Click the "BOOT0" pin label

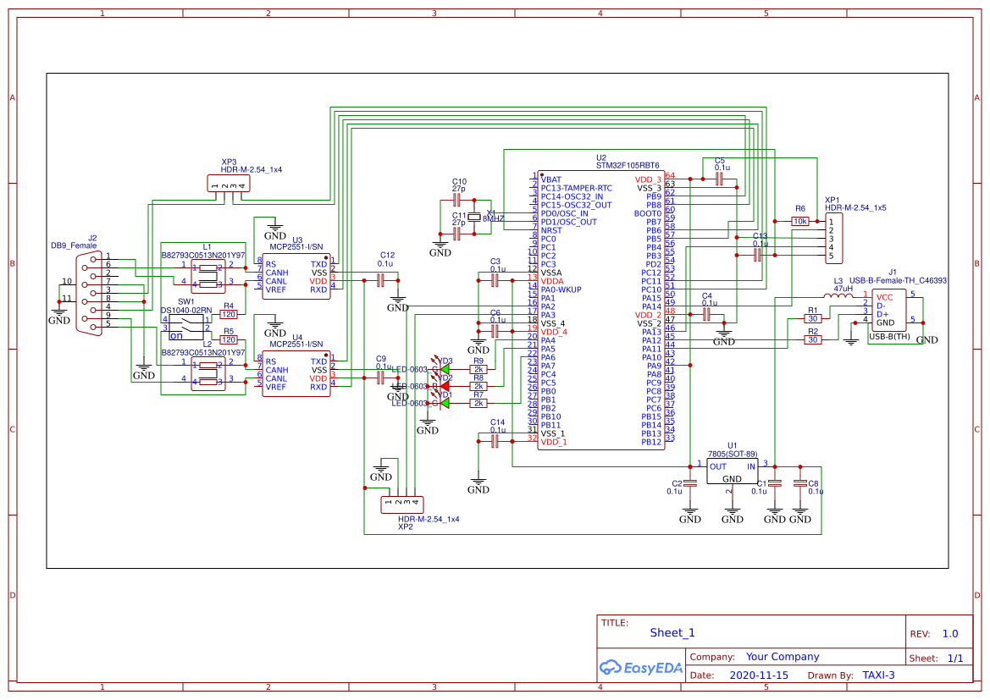648,213
